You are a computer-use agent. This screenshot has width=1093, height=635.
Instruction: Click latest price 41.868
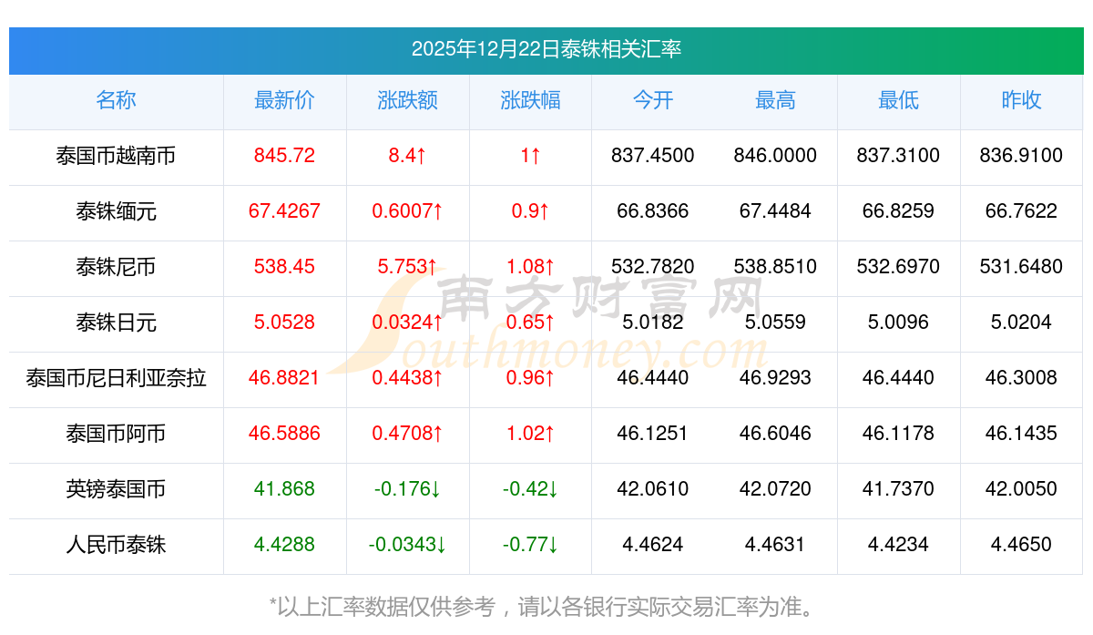(x=284, y=490)
